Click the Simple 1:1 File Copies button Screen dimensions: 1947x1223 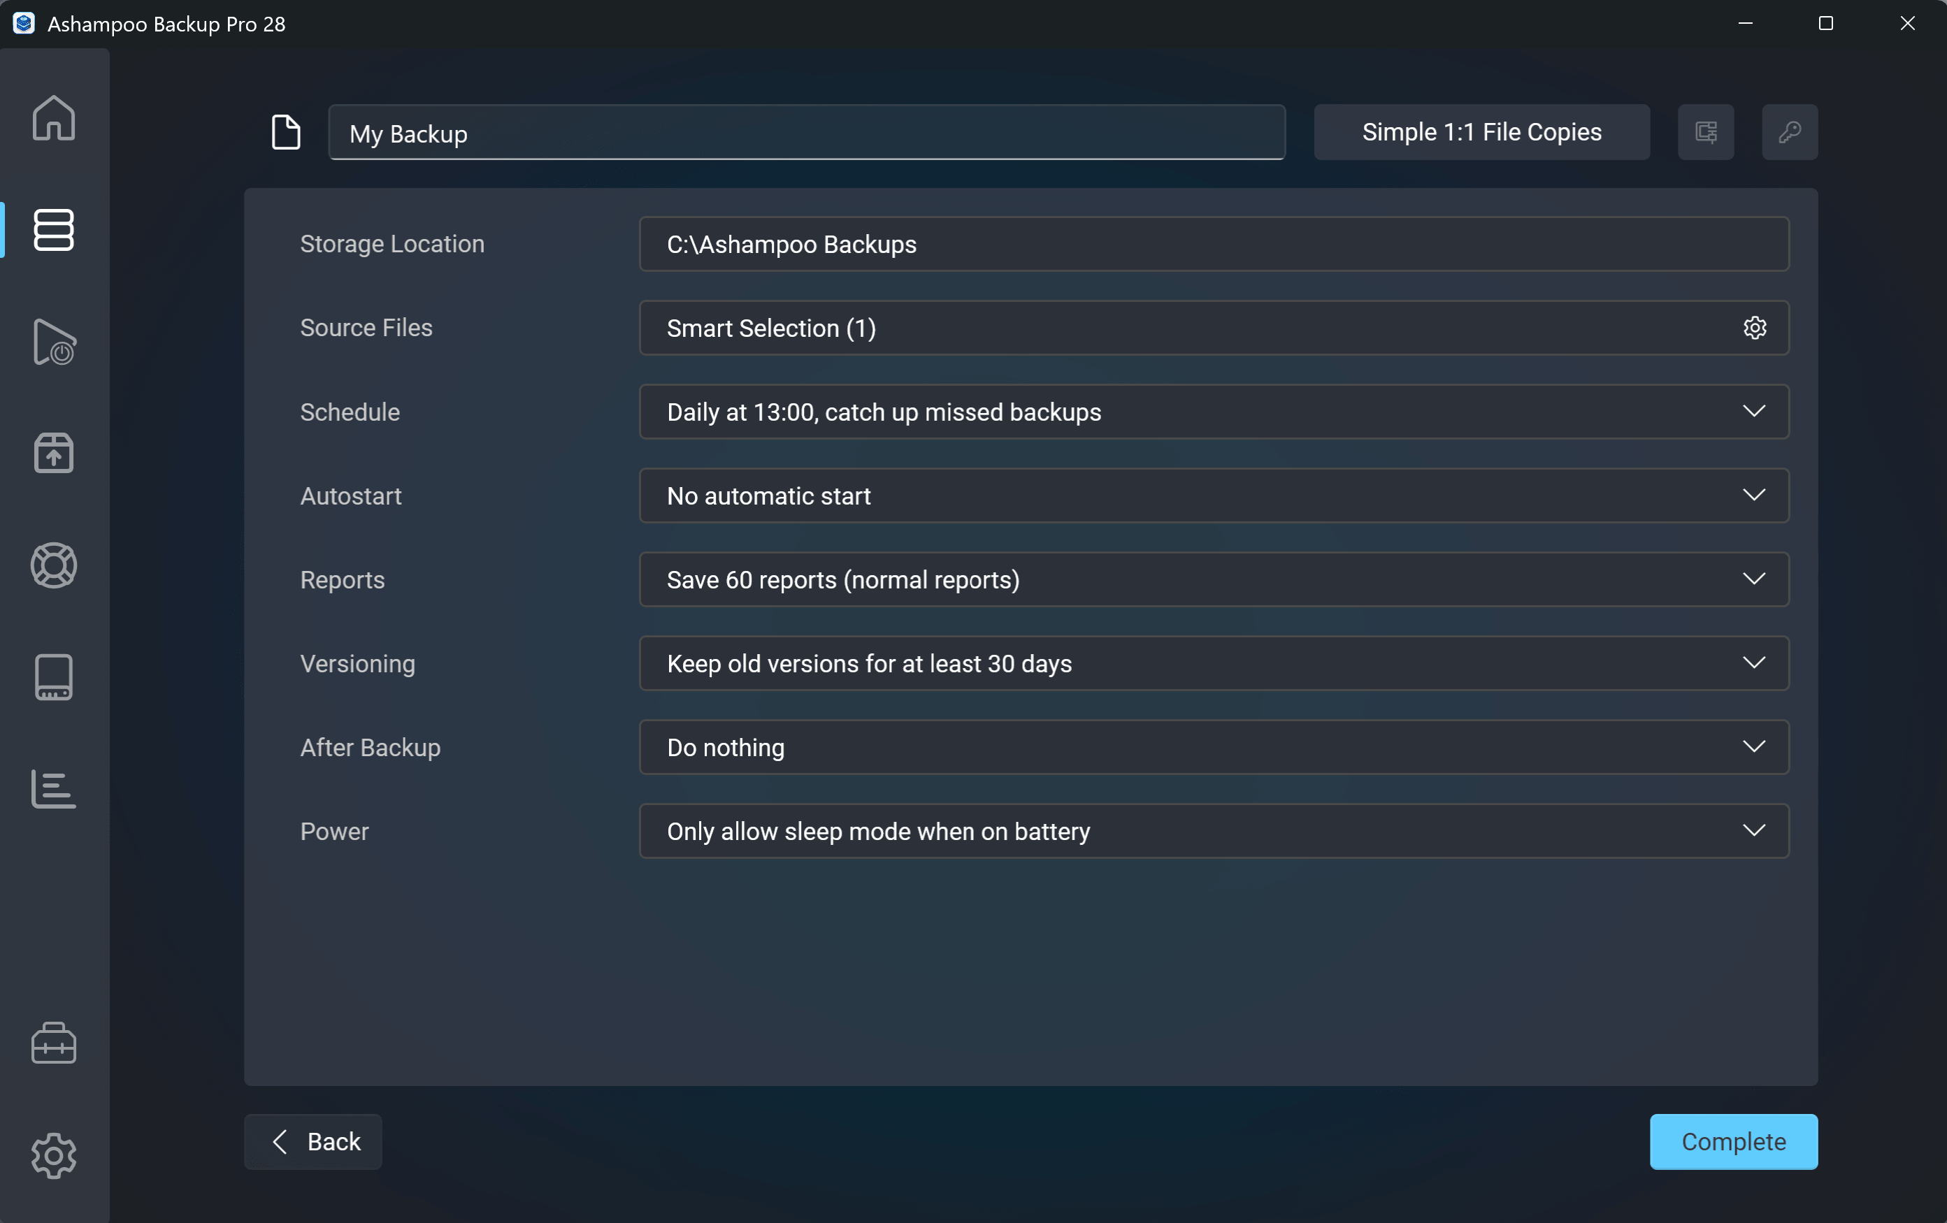click(1481, 132)
